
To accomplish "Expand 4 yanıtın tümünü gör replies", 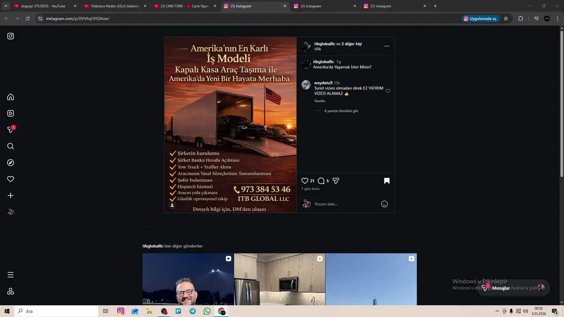I will coord(341,111).
